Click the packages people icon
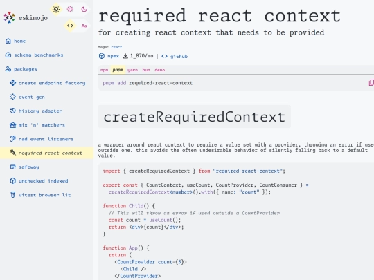374x280 pixels. click(x=8, y=69)
